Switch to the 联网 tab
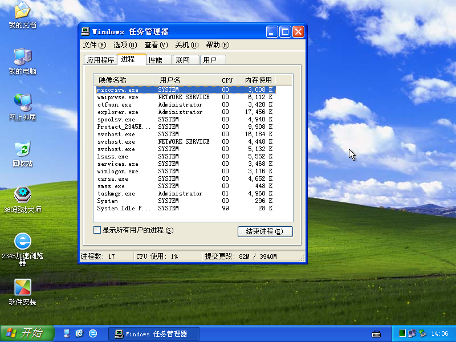 185,59
